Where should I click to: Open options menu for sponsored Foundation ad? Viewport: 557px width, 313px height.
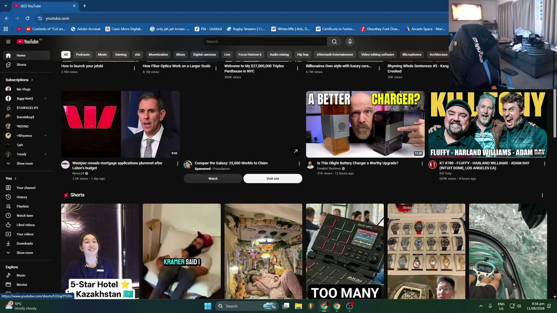[299, 163]
